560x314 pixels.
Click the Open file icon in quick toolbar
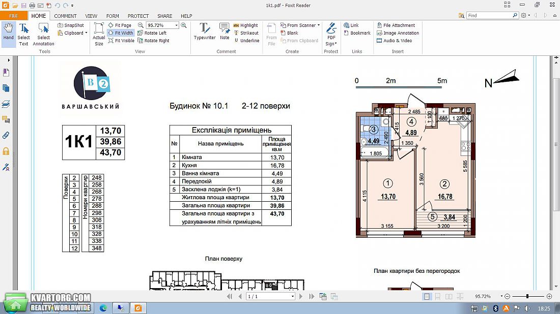[x=15, y=6]
